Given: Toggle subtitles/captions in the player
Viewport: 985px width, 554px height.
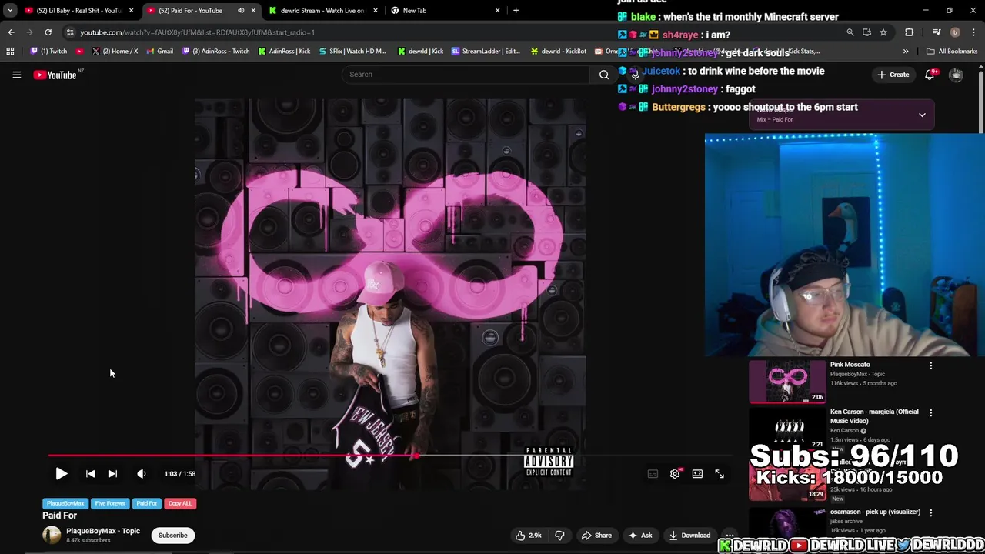Looking at the screenshot, I should 653,474.
